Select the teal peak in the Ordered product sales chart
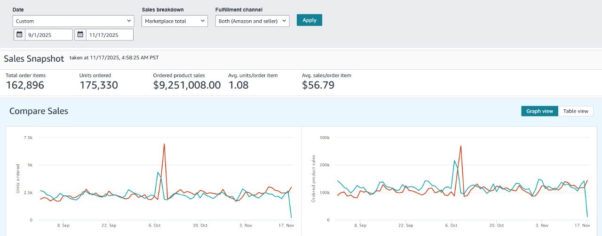This screenshot has width=602, height=236. tap(454, 161)
